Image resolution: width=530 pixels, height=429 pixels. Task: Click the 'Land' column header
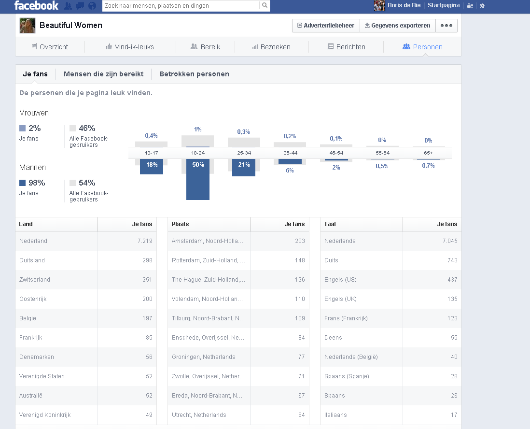(x=57, y=224)
